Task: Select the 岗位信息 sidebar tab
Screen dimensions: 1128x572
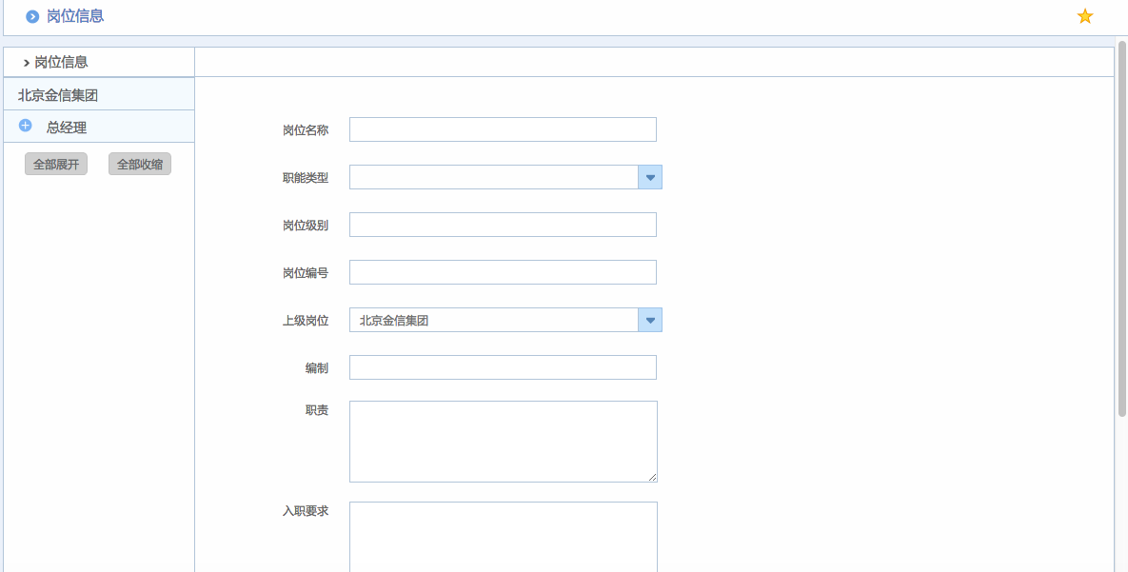Action: 61,62
